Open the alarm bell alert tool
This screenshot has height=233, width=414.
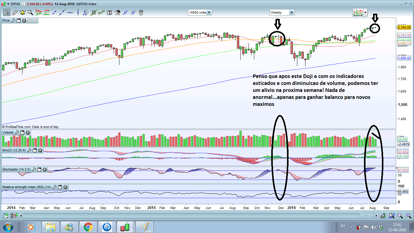pos(22,12)
